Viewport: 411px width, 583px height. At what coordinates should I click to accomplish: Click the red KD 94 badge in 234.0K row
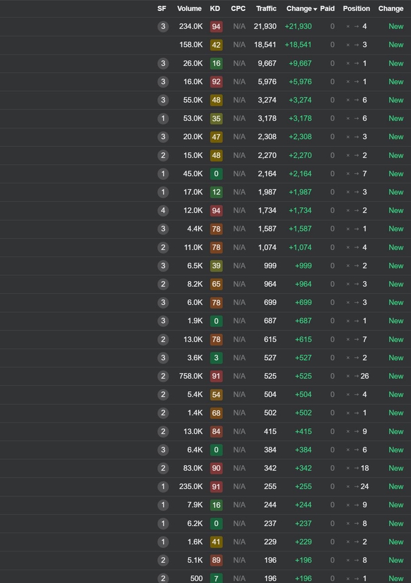[x=216, y=26]
